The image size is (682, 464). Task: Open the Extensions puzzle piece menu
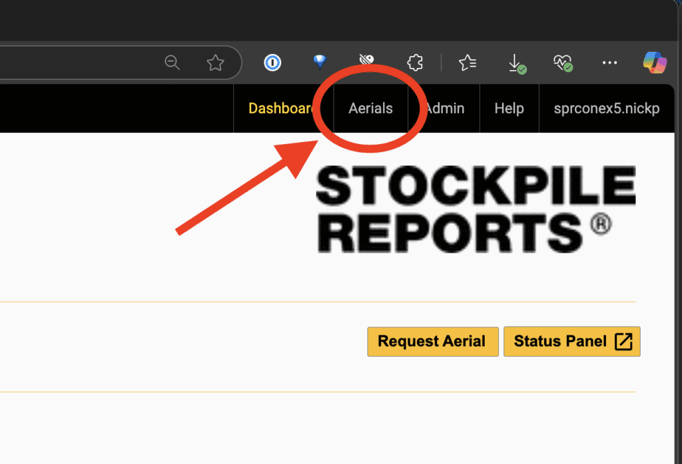[x=415, y=63]
